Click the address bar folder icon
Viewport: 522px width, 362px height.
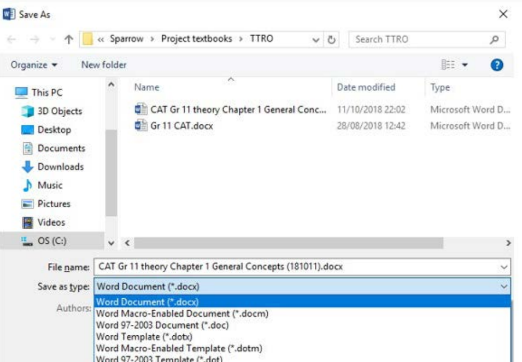click(x=87, y=39)
